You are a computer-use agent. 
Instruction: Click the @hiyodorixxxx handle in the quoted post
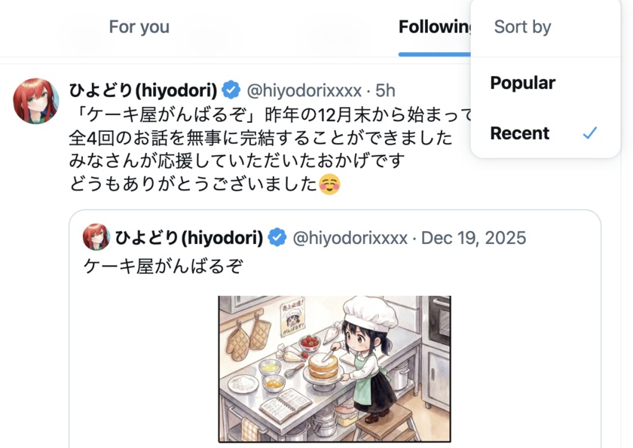(350, 238)
